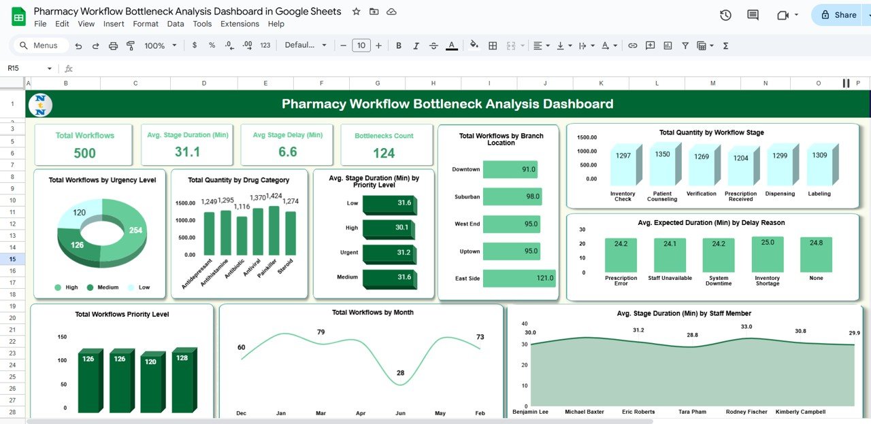This screenshot has width=871, height=424.
Task: Expand the Default font dropdown
Action: pyautogui.click(x=306, y=46)
